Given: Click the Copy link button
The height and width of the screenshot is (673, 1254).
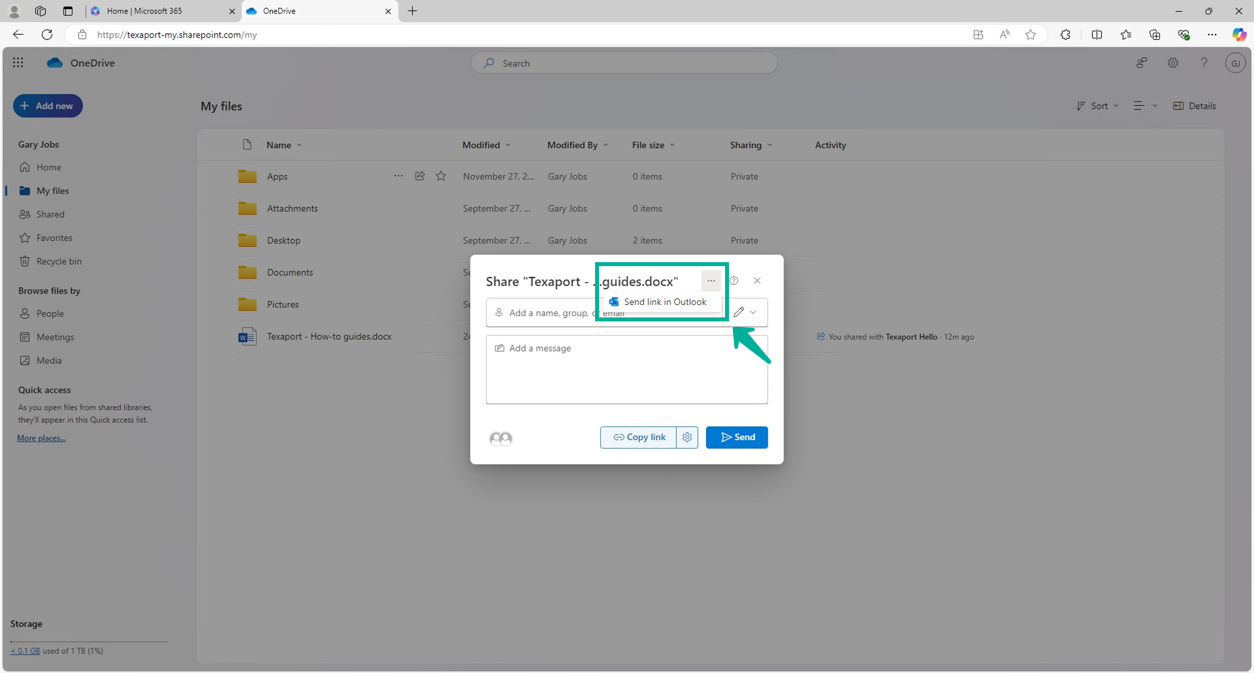Looking at the screenshot, I should click(638, 437).
